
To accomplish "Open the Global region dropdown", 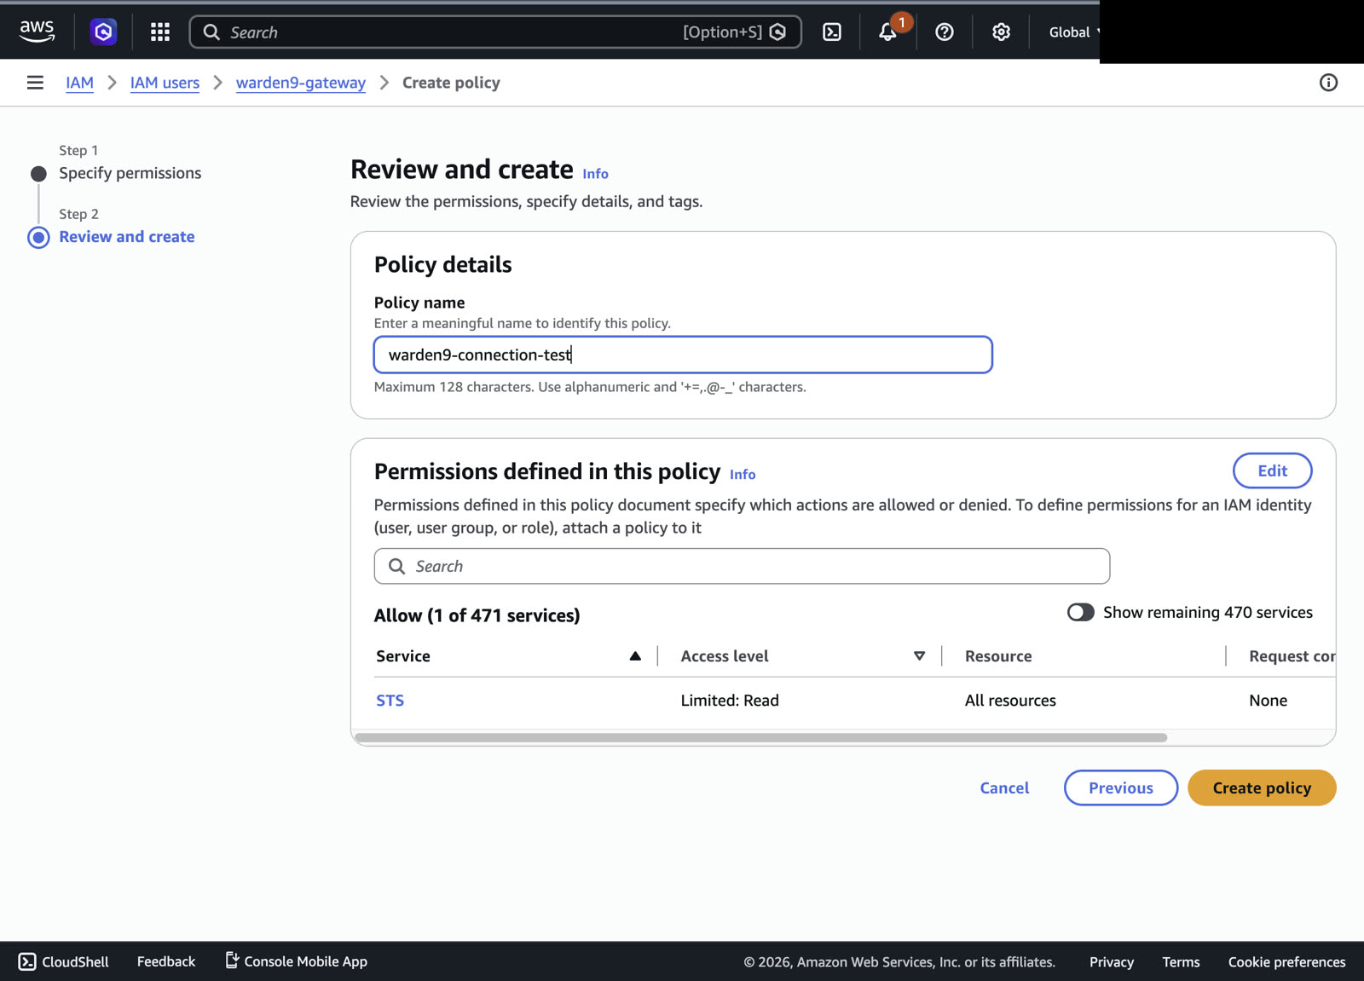I will [x=1075, y=32].
